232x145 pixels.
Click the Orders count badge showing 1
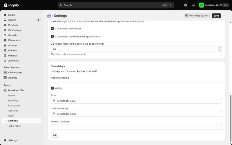click(x=38, y=20)
